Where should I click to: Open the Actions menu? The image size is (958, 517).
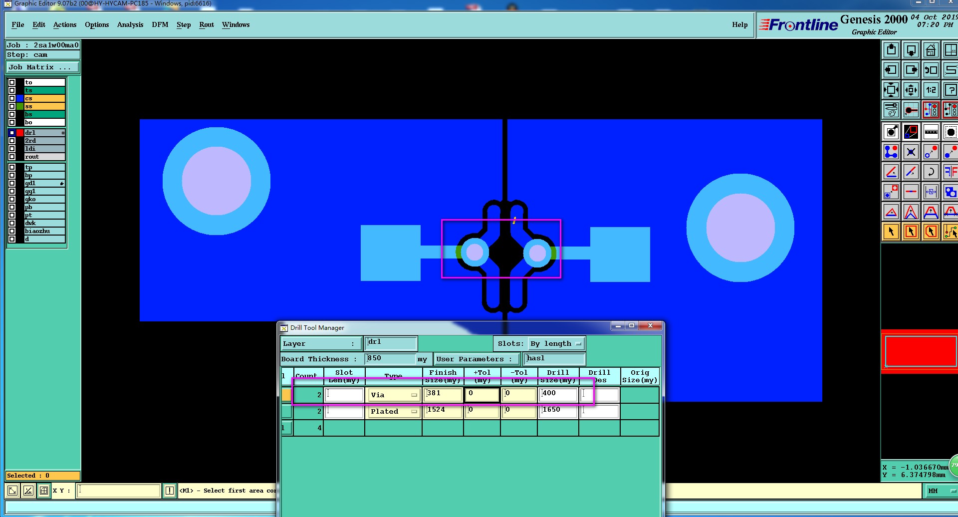(x=65, y=24)
